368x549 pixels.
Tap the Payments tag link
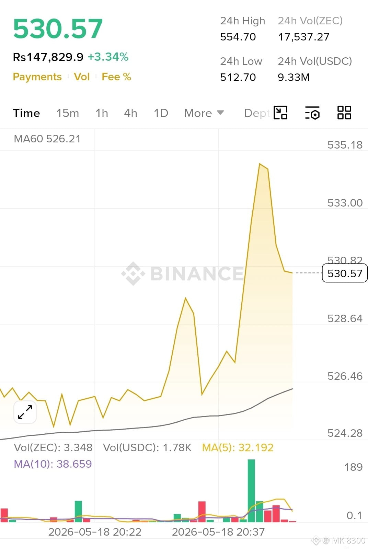point(37,77)
